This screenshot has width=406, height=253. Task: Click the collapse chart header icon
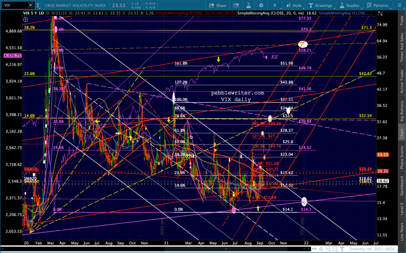coord(379,13)
